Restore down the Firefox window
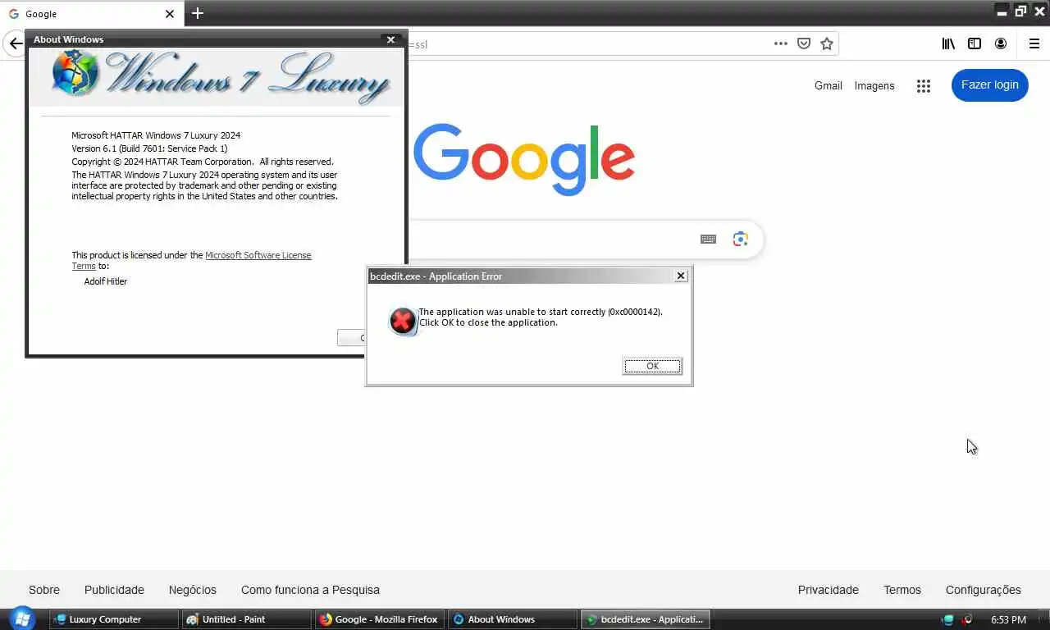1050x630 pixels. (x=1020, y=11)
